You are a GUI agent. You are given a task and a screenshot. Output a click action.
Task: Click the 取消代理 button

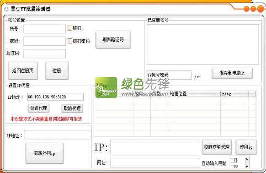(72, 108)
